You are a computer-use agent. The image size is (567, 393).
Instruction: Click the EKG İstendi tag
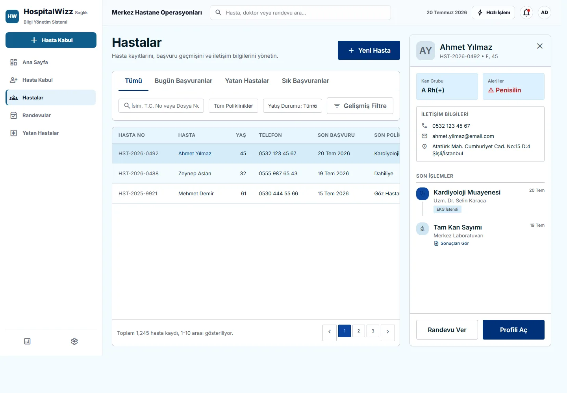[x=447, y=209]
